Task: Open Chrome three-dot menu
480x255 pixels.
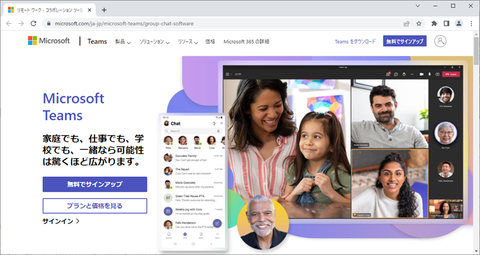Action: coord(471,23)
